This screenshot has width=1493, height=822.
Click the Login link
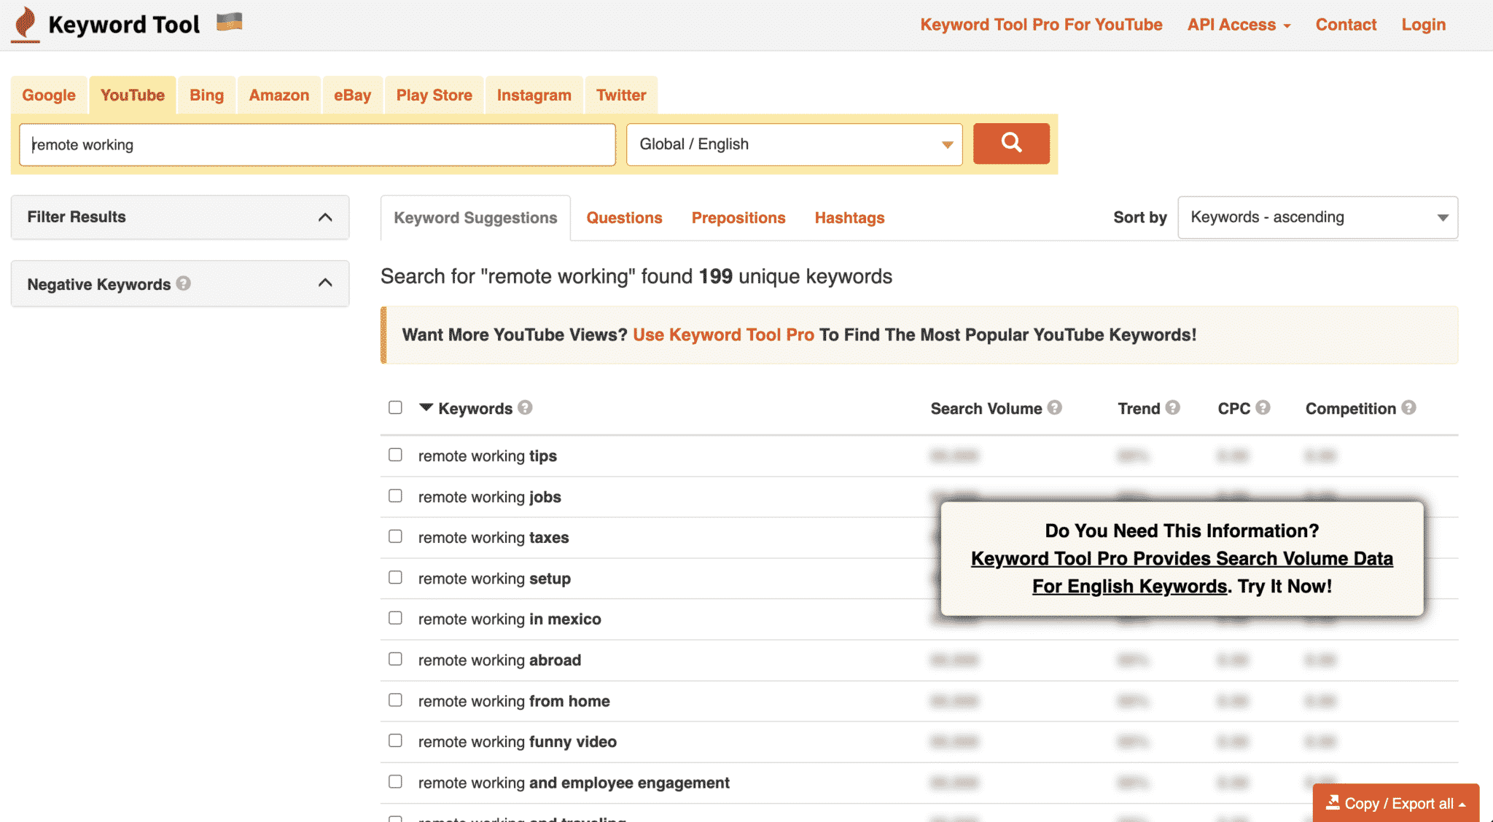1423,25
